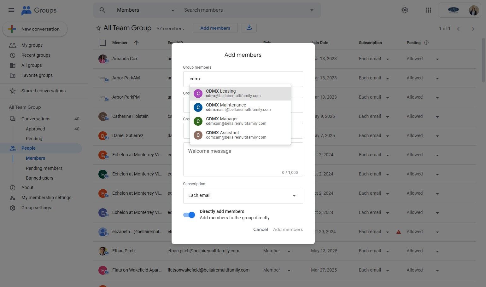
Task: Toggle the Directly add members switch
Action: [189, 215]
